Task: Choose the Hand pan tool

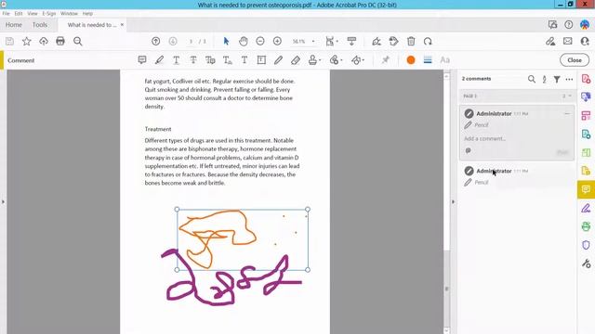Action: [x=244, y=41]
